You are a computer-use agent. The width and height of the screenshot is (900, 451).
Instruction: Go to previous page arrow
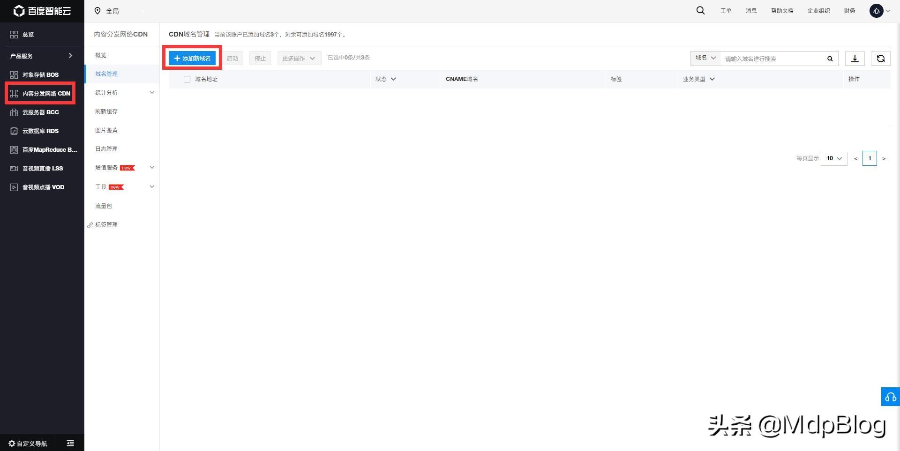856,159
